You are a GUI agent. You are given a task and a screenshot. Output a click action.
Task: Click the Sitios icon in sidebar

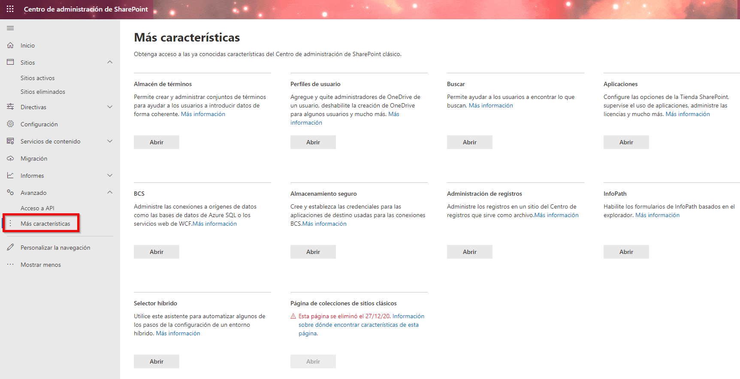click(10, 63)
